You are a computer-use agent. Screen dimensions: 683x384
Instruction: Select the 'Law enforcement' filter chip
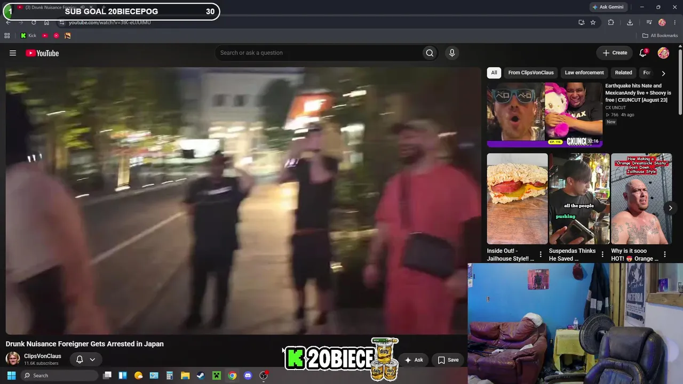tap(584, 73)
